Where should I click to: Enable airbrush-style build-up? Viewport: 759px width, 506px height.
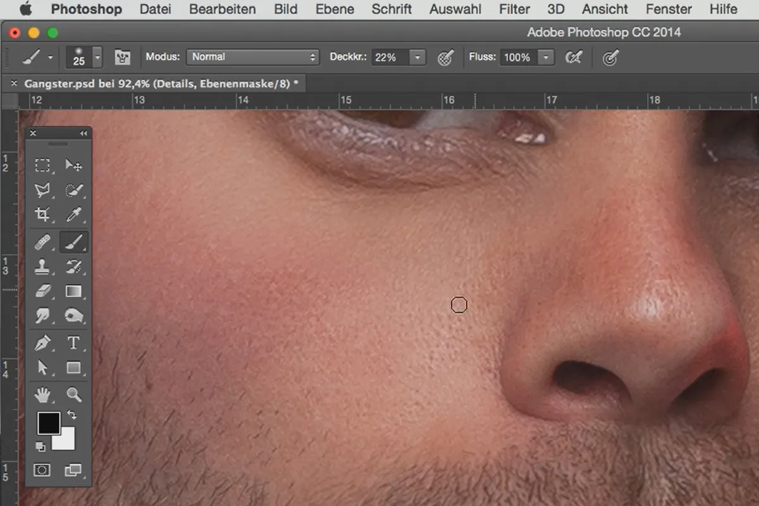click(574, 58)
